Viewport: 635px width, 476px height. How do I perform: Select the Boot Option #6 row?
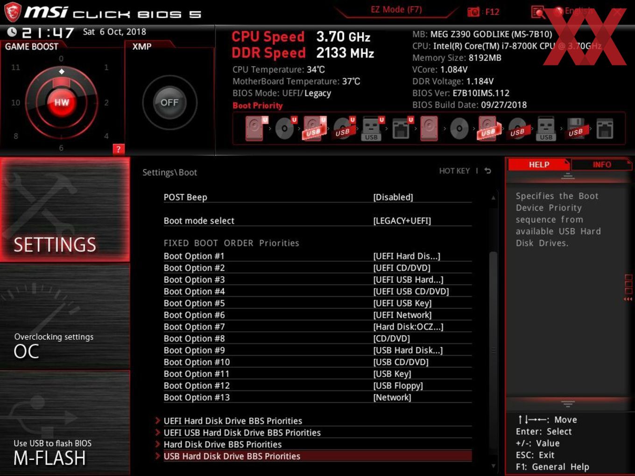click(317, 315)
